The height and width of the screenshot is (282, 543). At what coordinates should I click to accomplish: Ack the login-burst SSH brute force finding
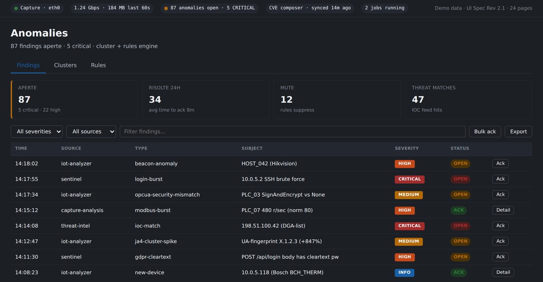tap(500, 179)
